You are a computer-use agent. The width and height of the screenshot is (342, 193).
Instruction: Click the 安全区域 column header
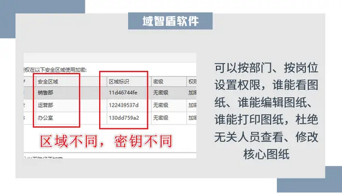click(x=71, y=82)
